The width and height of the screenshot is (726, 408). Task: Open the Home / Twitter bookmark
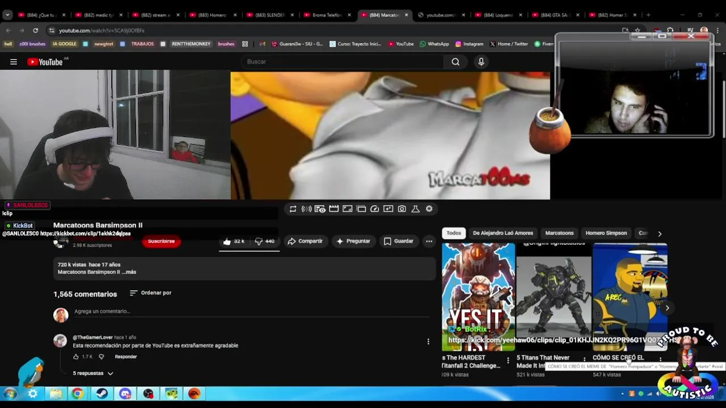point(509,44)
